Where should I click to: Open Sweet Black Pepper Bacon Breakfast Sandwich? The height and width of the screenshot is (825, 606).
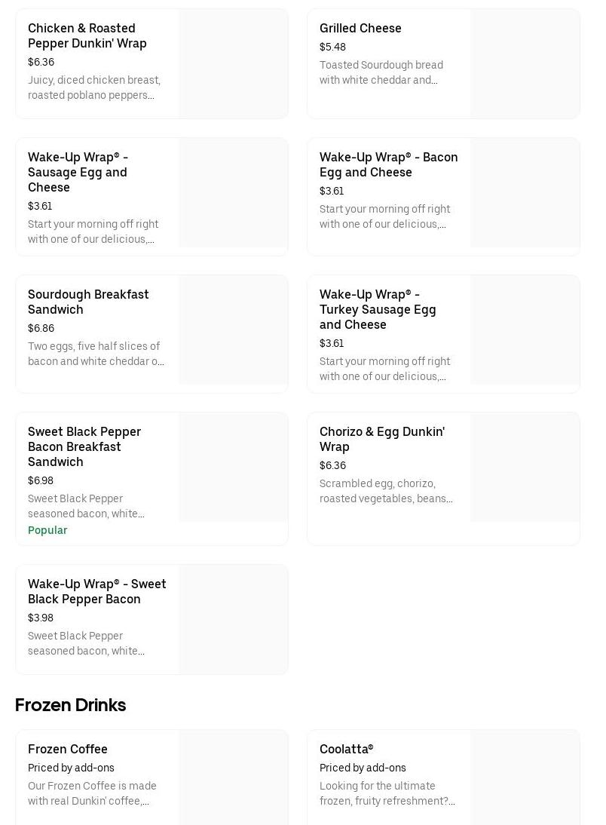point(84,446)
